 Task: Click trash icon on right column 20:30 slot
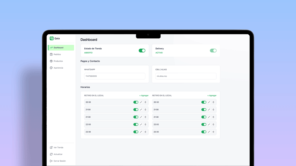coord(213,102)
